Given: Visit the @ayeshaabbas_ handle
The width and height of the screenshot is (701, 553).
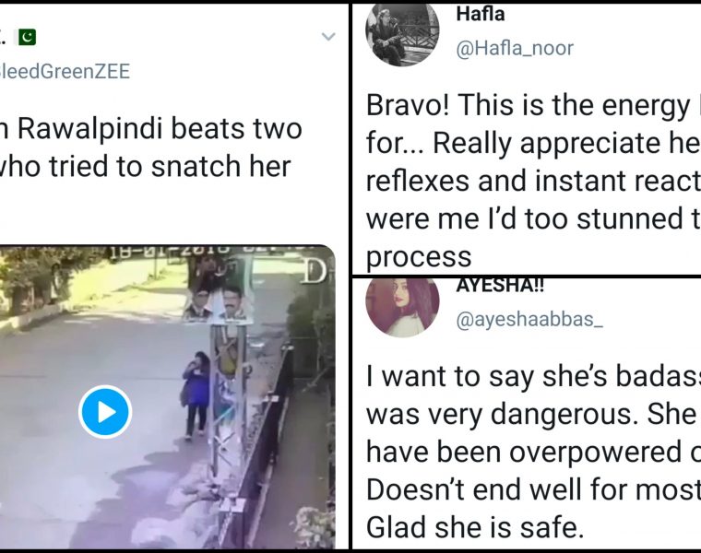Looking at the screenshot, I should pyautogui.click(x=529, y=319).
